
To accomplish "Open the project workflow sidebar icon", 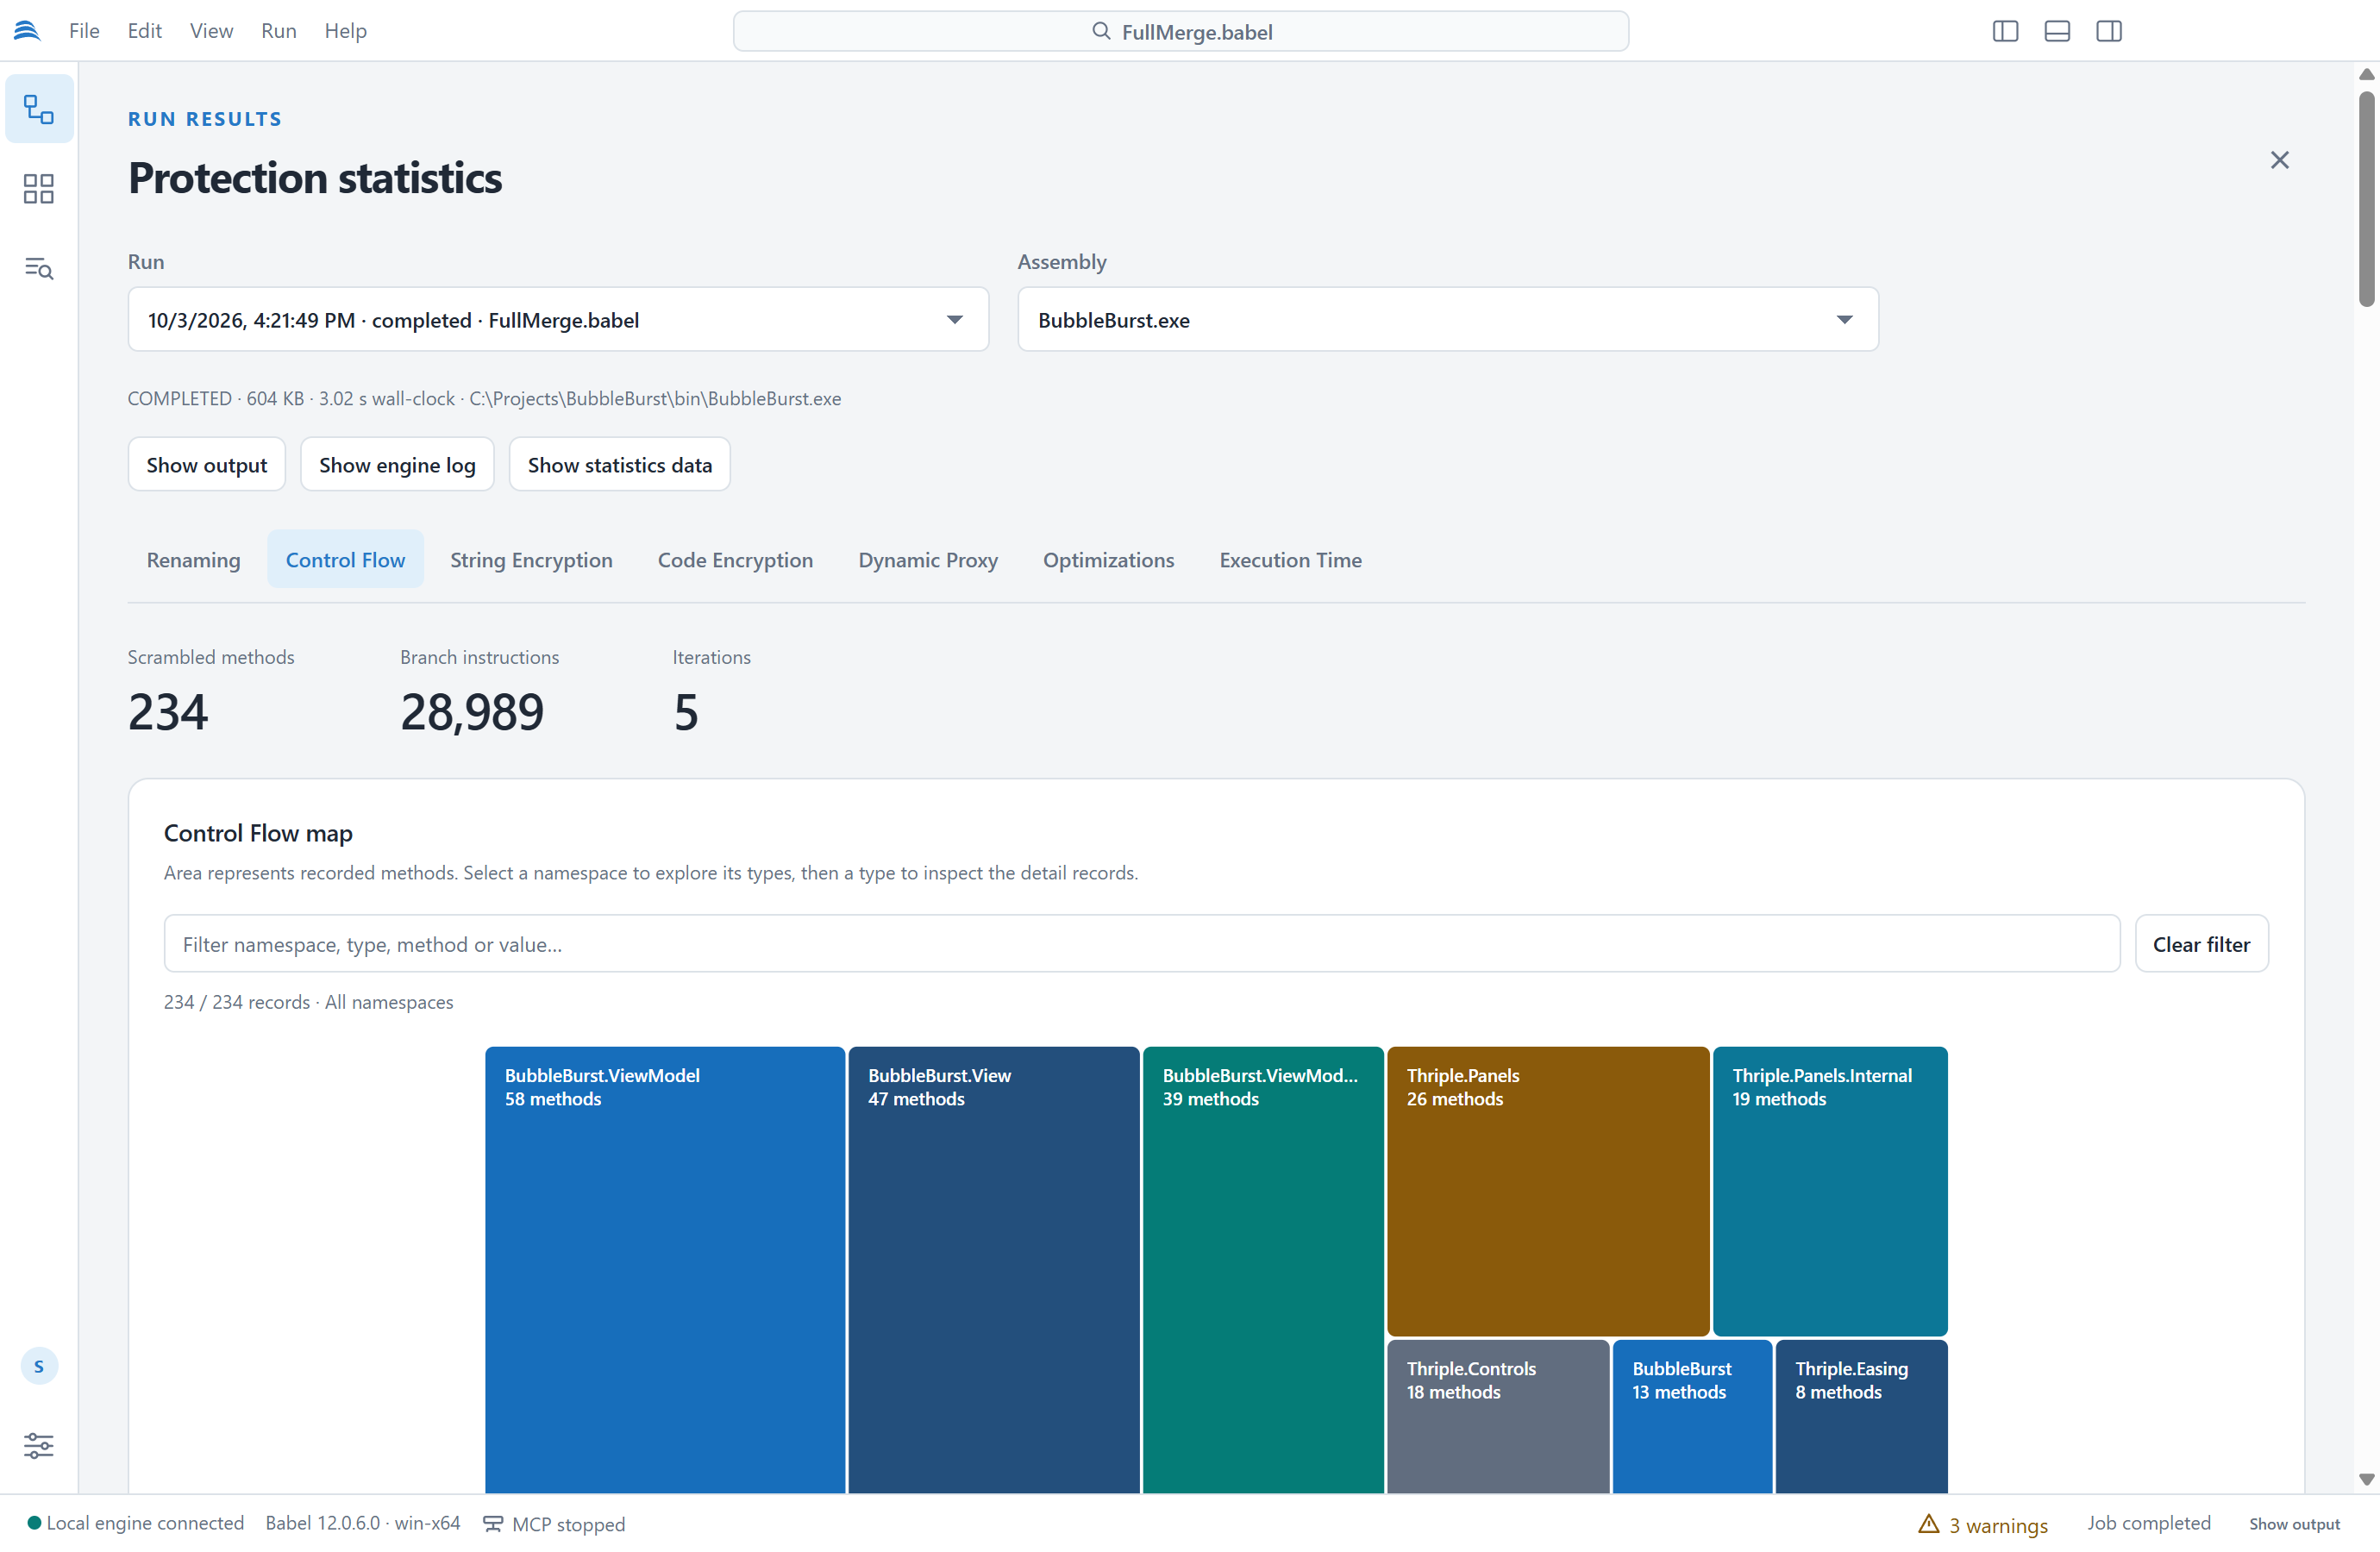I will [x=39, y=109].
